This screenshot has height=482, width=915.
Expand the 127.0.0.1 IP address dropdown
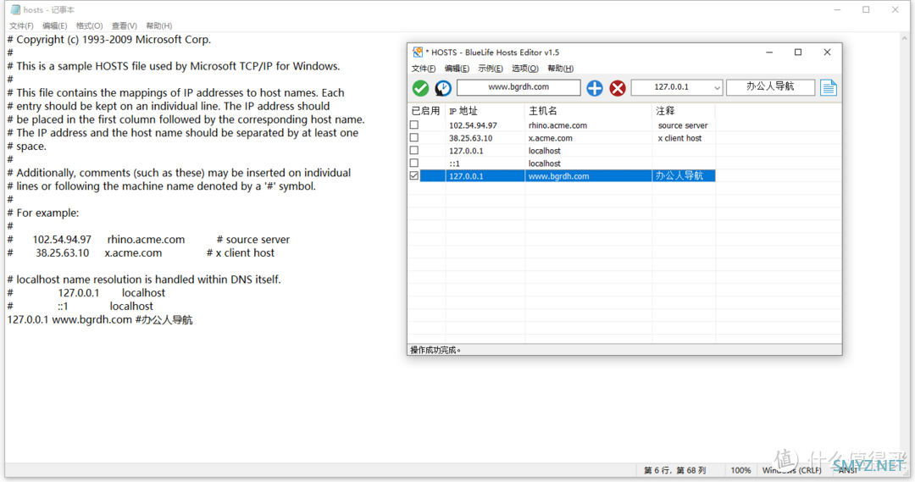(x=716, y=88)
